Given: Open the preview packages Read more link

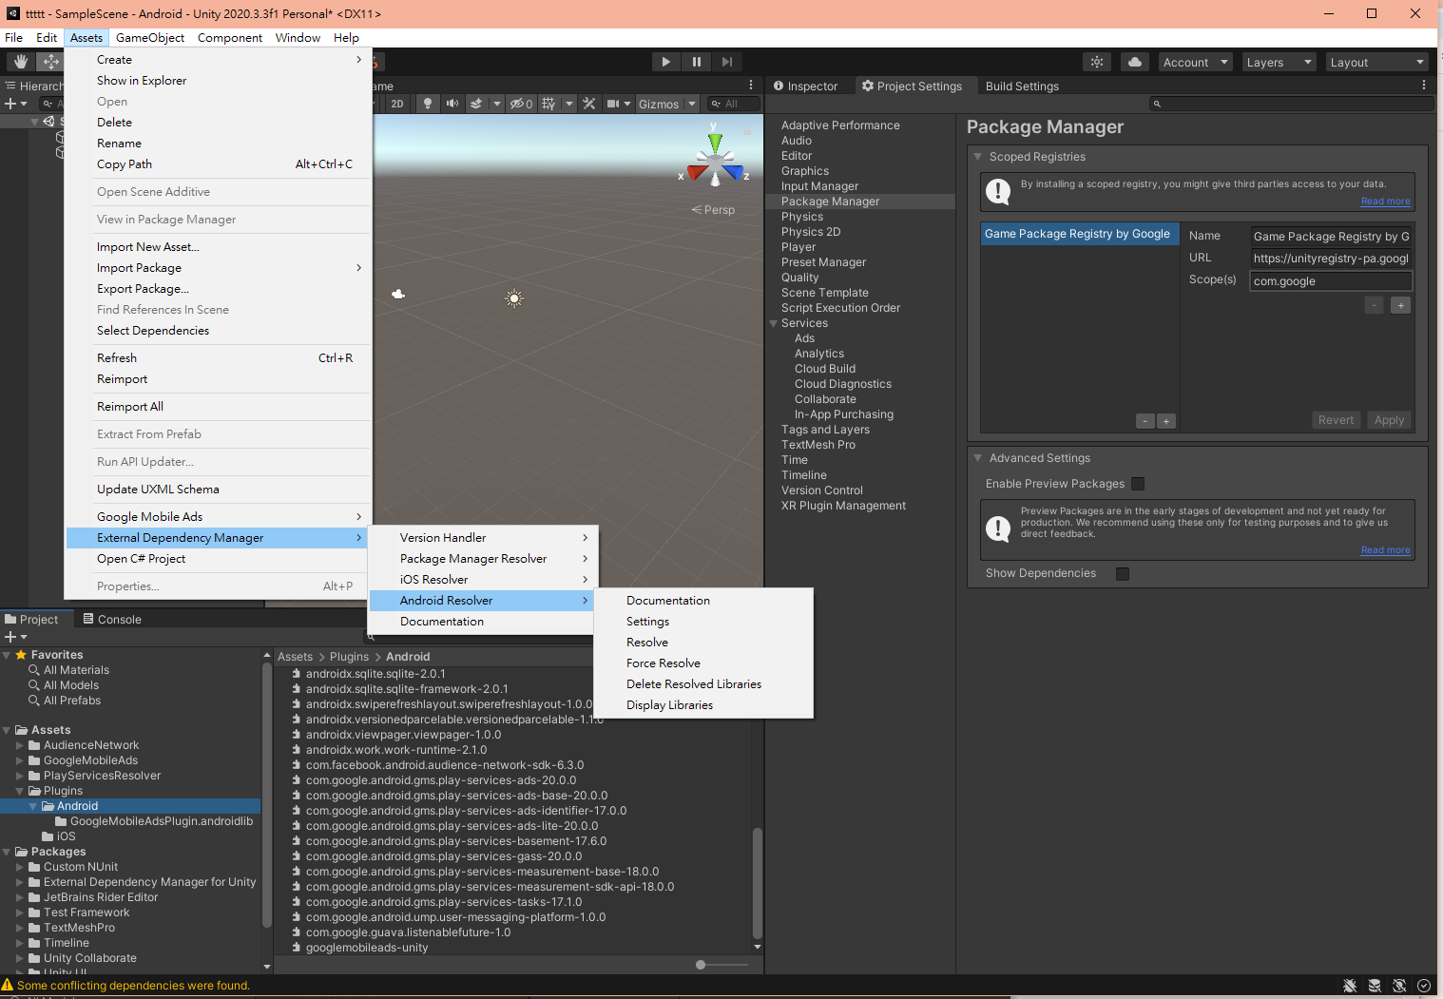Looking at the screenshot, I should 1385,550.
